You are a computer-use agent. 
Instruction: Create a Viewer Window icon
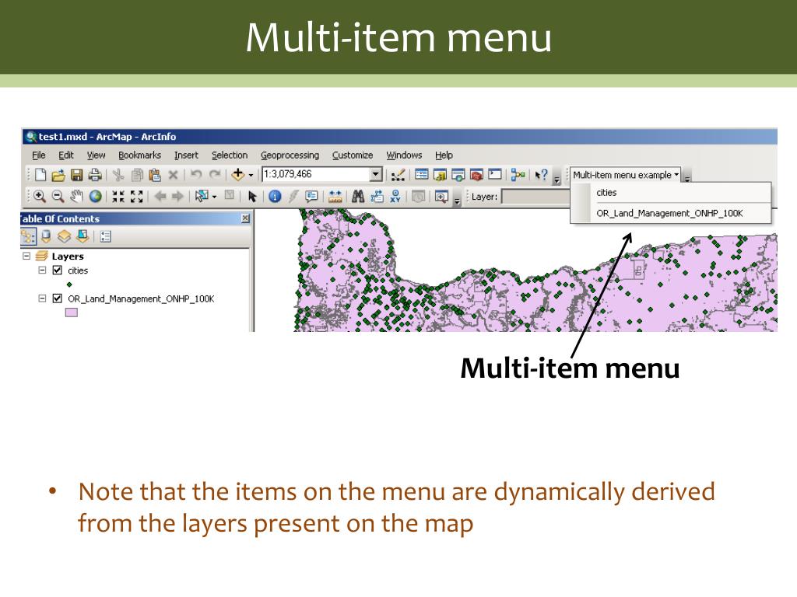pyautogui.click(x=441, y=197)
